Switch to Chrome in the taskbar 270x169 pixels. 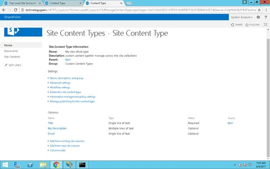click(56, 165)
